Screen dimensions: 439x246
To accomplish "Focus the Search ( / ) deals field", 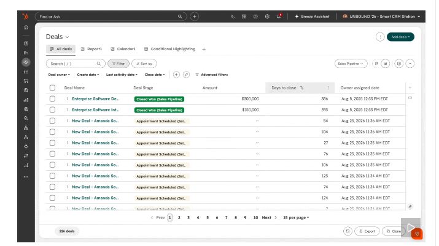I will tap(76, 64).
